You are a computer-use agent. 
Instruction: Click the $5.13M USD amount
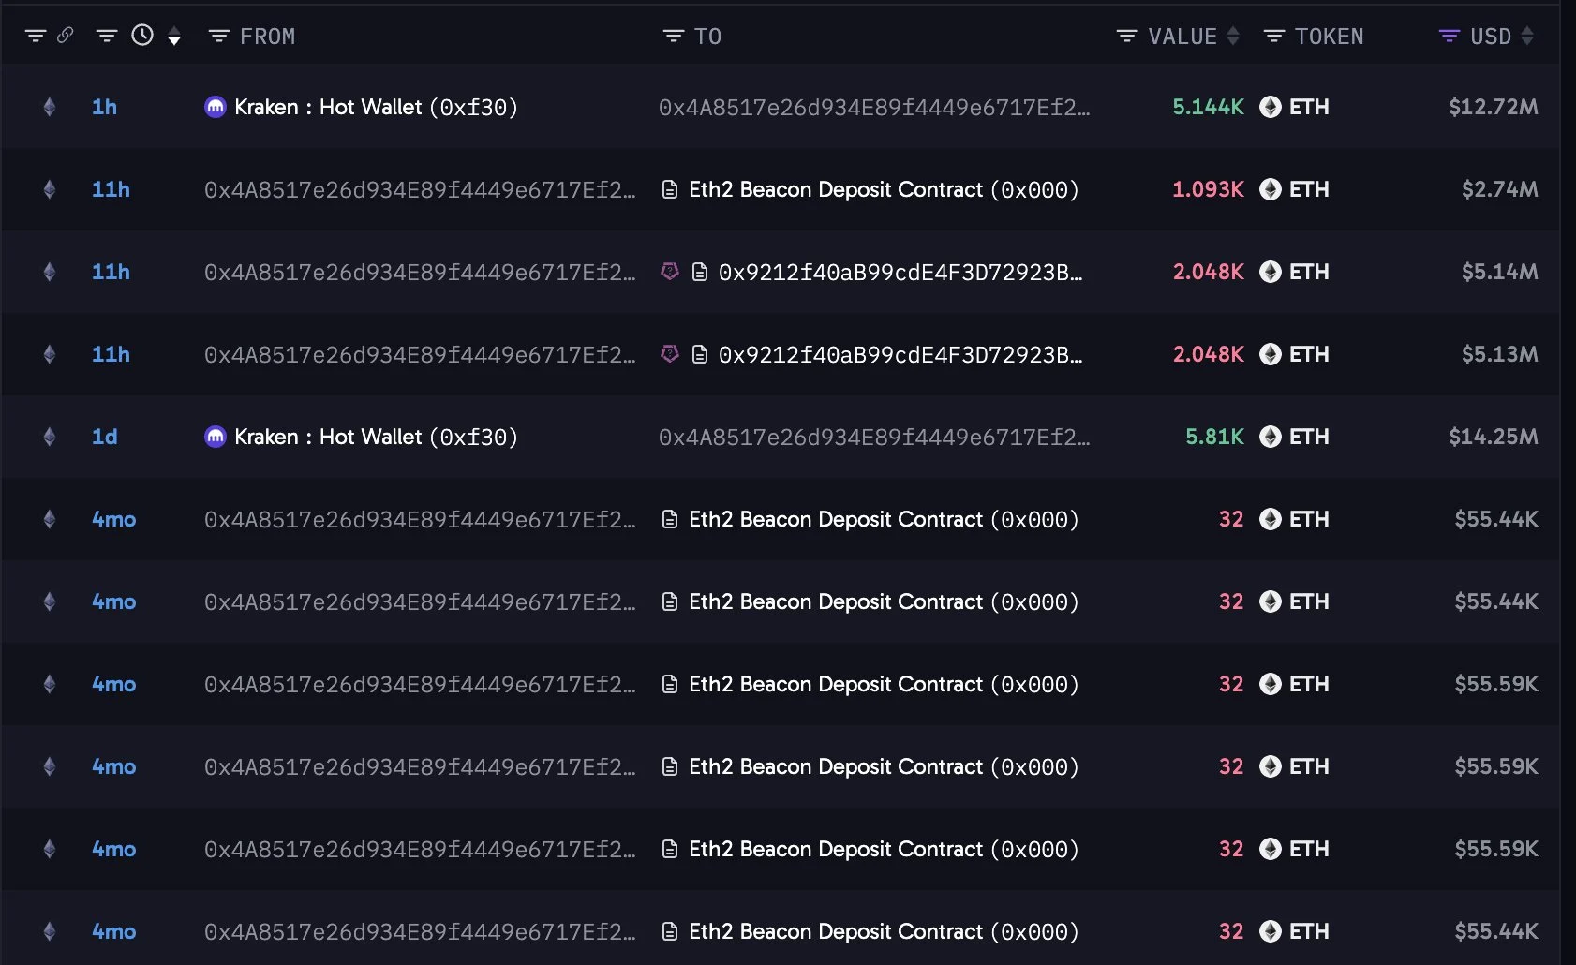point(1500,354)
